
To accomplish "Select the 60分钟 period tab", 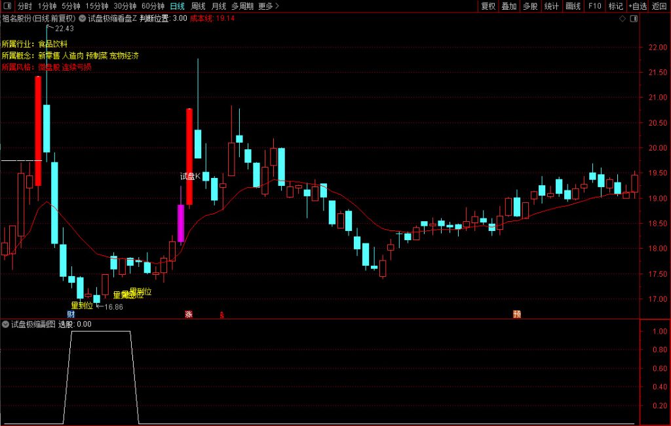I will pos(153,6).
